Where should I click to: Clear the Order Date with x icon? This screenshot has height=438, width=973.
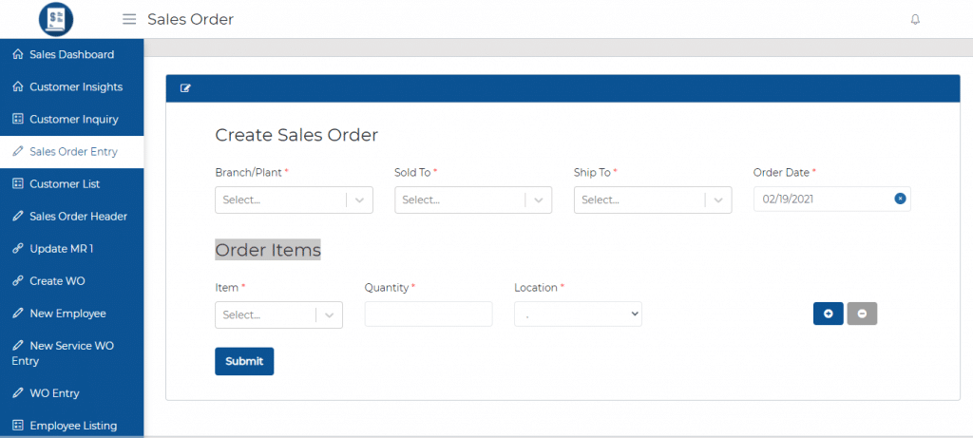pyautogui.click(x=900, y=199)
